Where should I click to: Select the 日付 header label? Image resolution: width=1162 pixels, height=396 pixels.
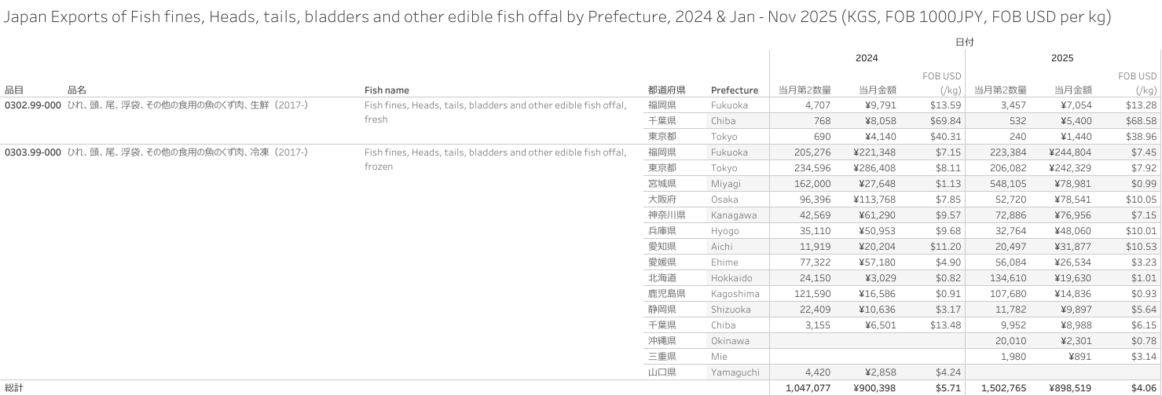click(964, 42)
